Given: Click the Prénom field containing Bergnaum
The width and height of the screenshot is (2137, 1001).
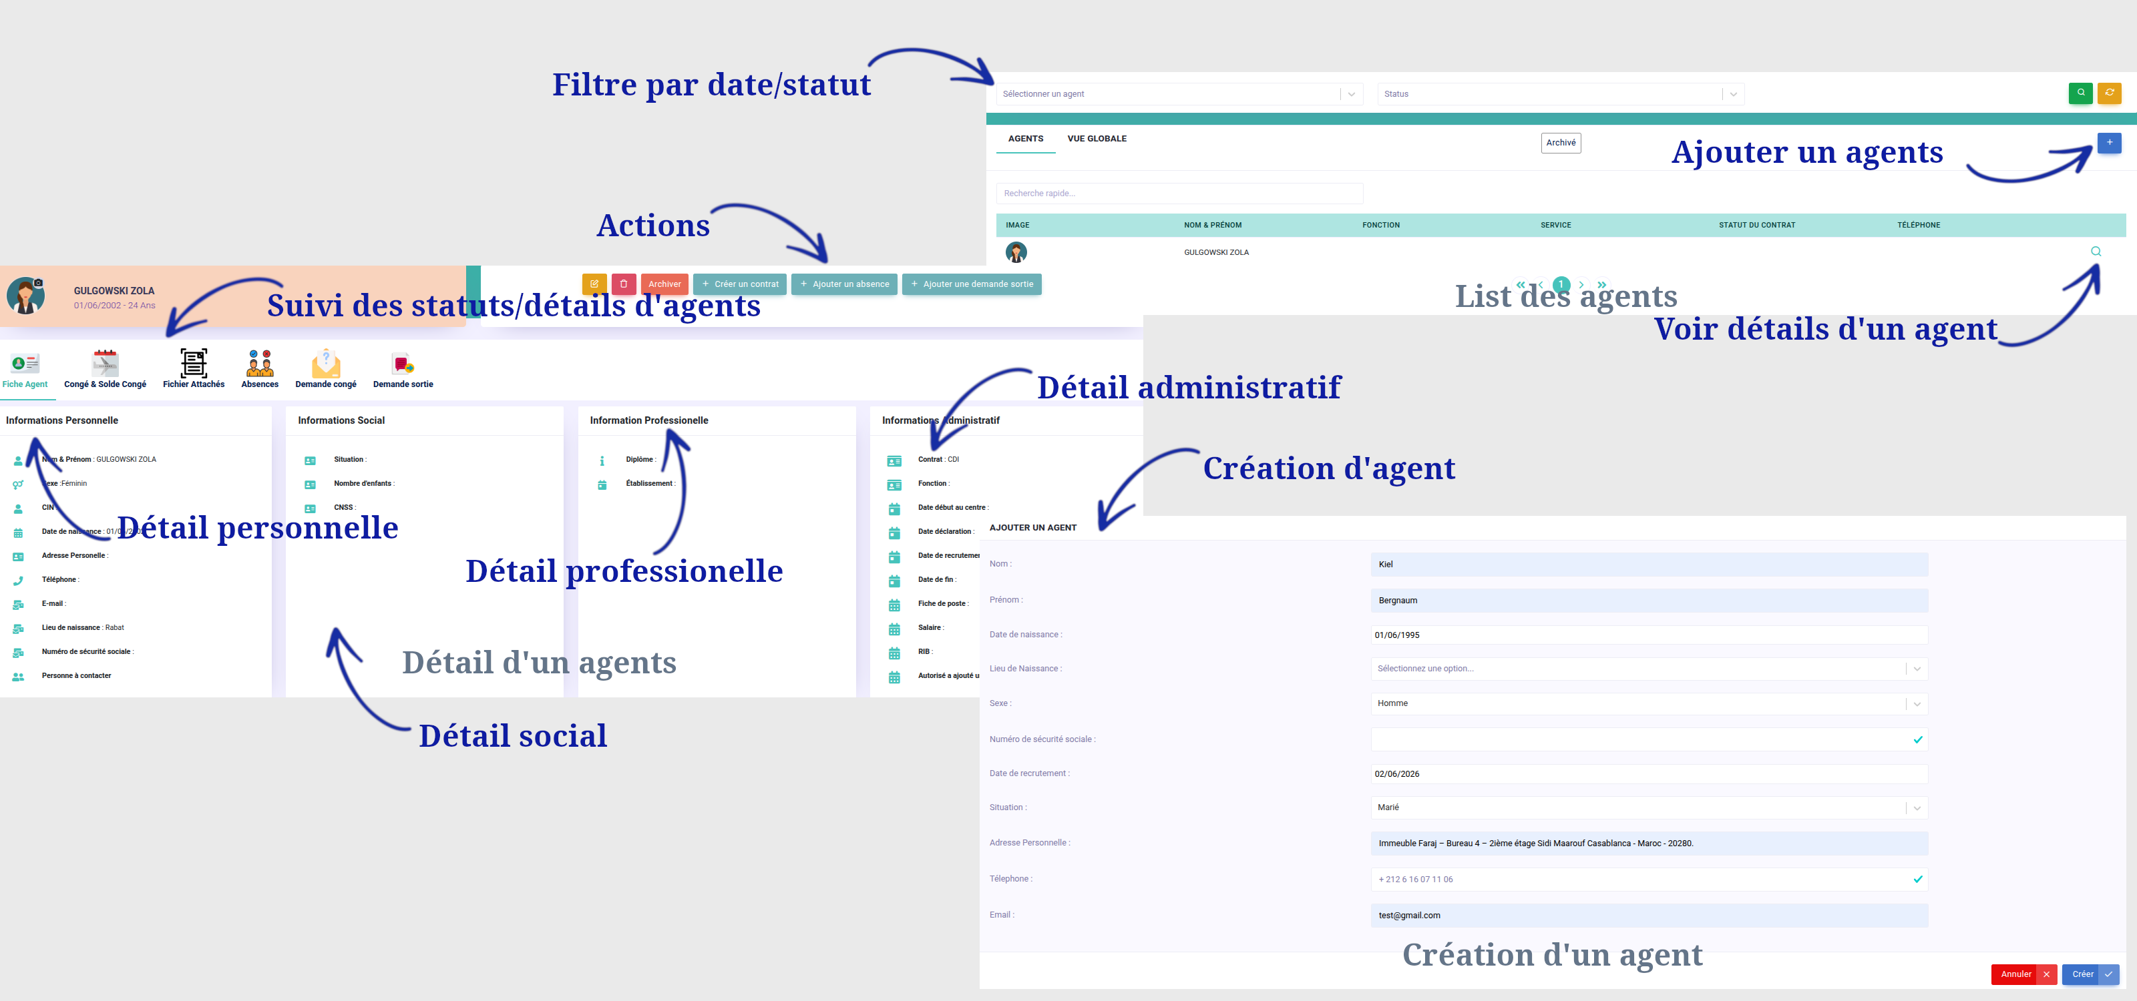Looking at the screenshot, I should coord(1649,600).
